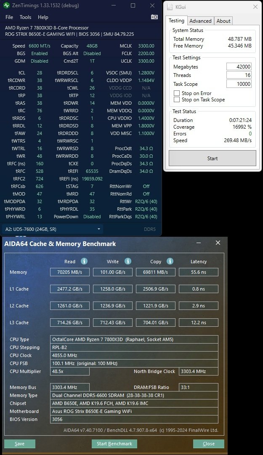Click the Memory Read value 70205 MB/s

click(x=70, y=272)
